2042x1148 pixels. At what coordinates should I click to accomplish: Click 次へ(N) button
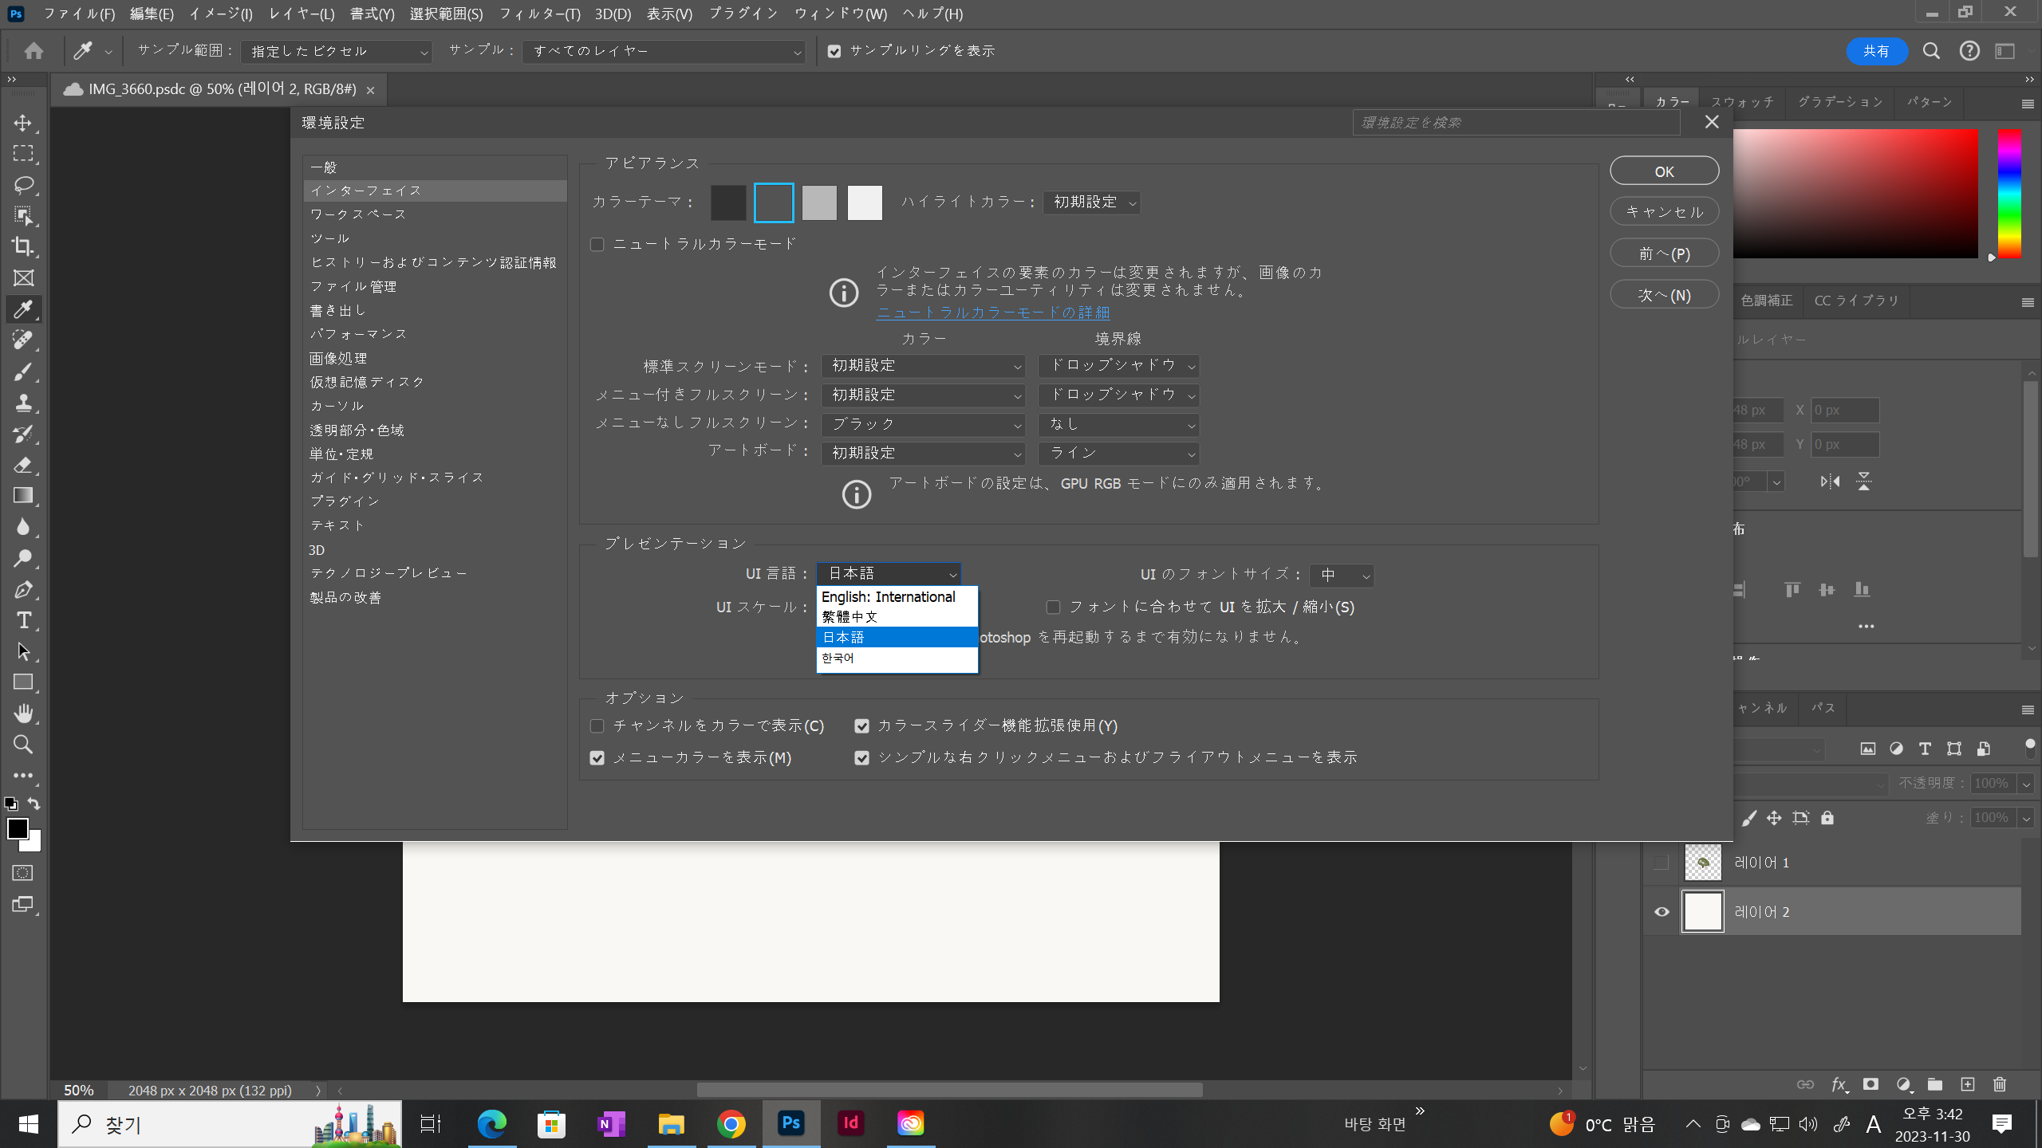(x=1664, y=295)
